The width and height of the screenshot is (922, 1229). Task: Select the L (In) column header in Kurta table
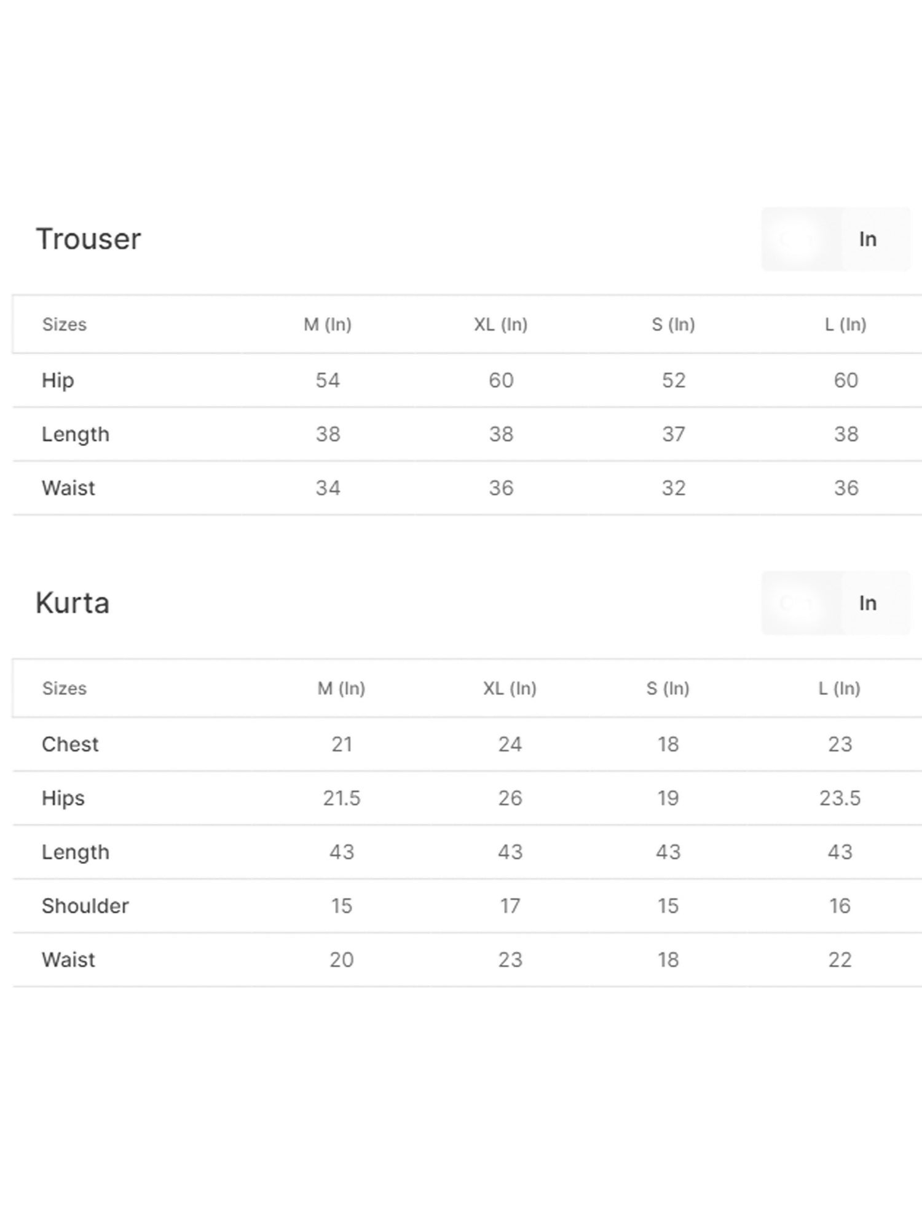840,688
